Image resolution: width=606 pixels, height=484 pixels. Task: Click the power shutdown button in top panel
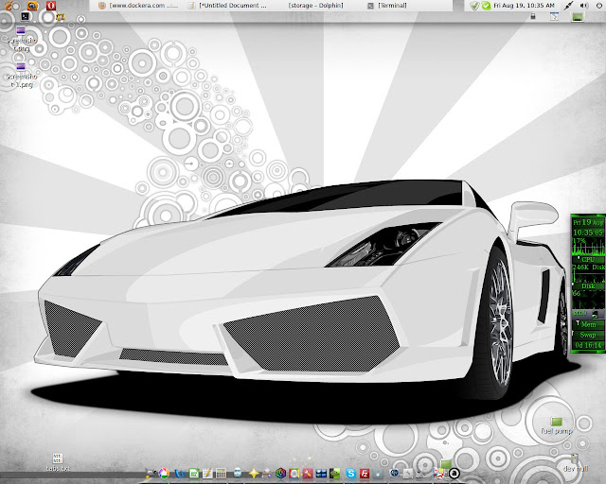[x=599, y=6]
